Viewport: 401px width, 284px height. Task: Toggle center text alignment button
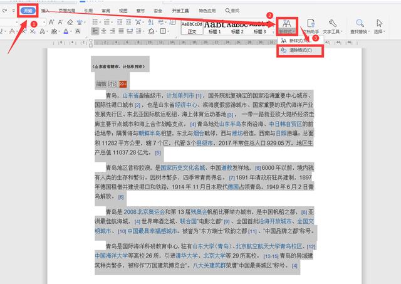[105, 31]
